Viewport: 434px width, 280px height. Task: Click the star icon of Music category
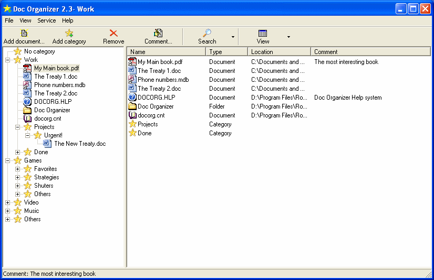click(17, 211)
